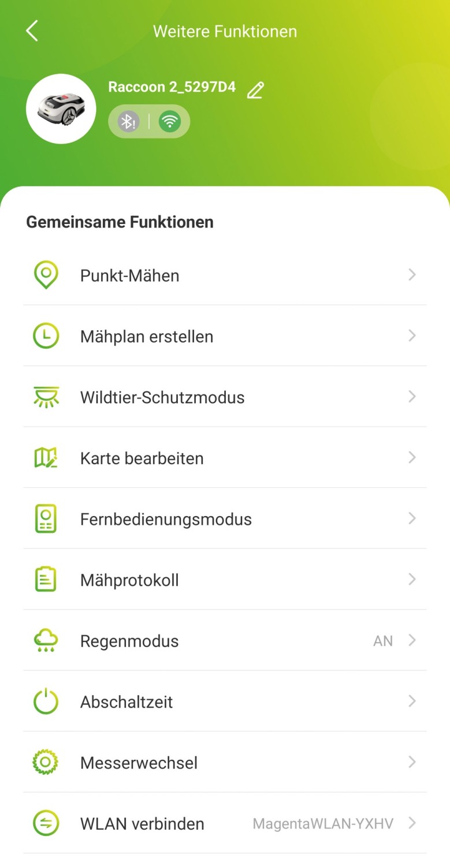Tap the Regenmodus rain cloud icon

[46, 640]
